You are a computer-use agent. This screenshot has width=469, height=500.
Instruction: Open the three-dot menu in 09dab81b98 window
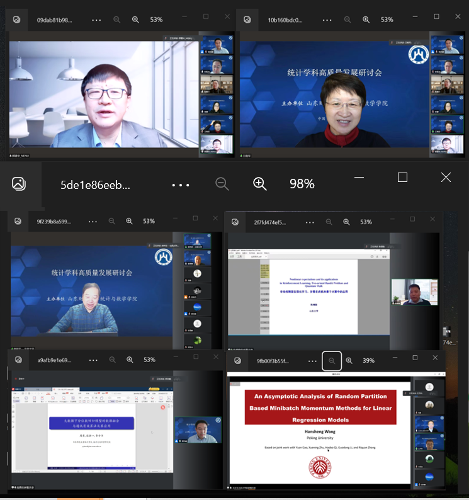point(96,20)
